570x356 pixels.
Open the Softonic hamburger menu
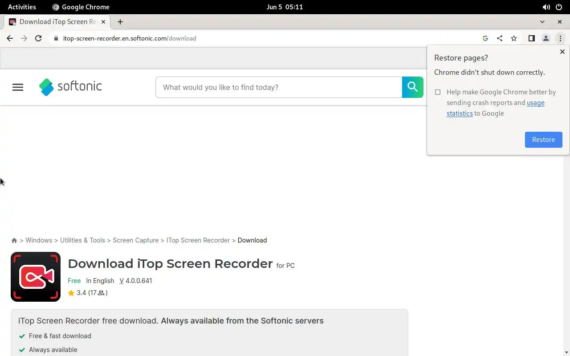click(18, 87)
